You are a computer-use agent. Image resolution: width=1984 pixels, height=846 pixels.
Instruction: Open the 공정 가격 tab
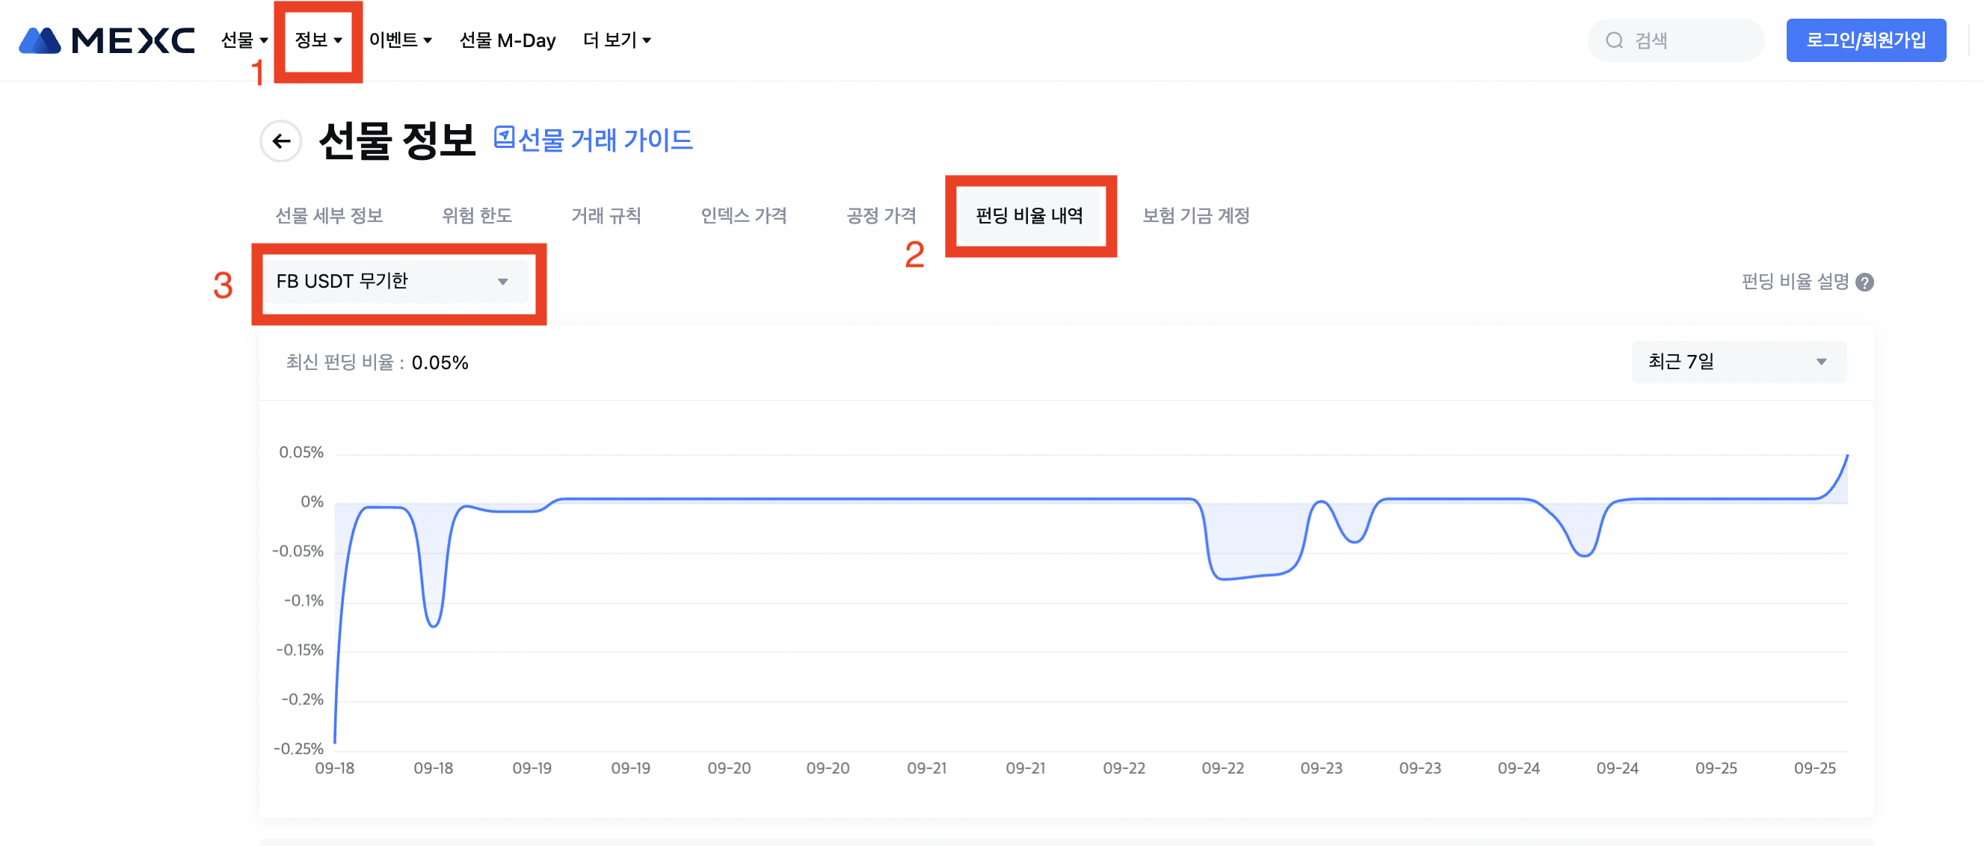881,215
